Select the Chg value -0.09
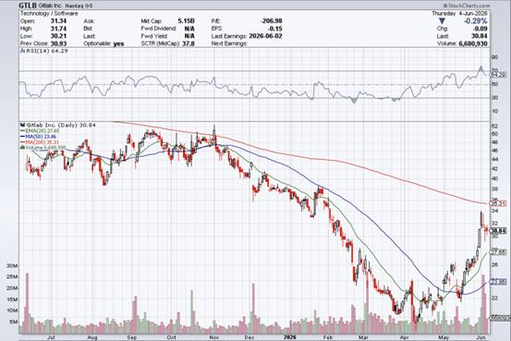 click(480, 29)
